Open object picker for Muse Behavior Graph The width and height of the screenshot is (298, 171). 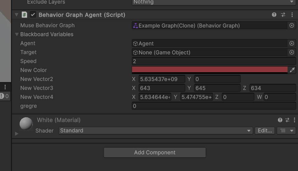tap(292, 26)
